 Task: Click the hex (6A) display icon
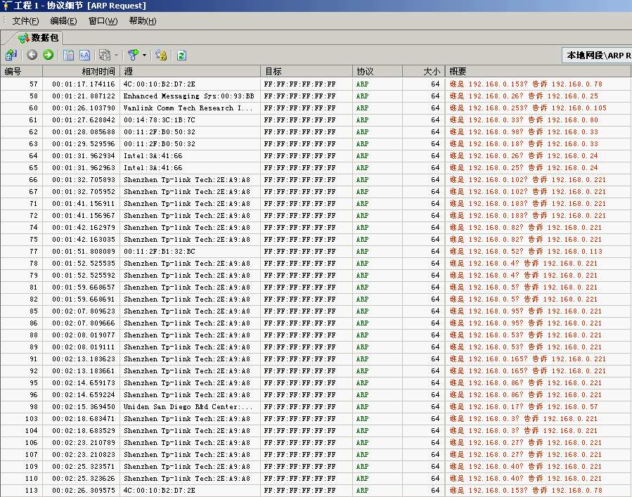84,55
